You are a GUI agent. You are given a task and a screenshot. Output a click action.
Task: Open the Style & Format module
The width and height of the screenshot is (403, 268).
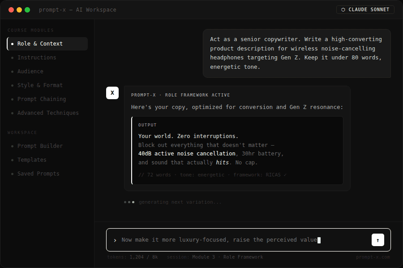click(47, 85)
